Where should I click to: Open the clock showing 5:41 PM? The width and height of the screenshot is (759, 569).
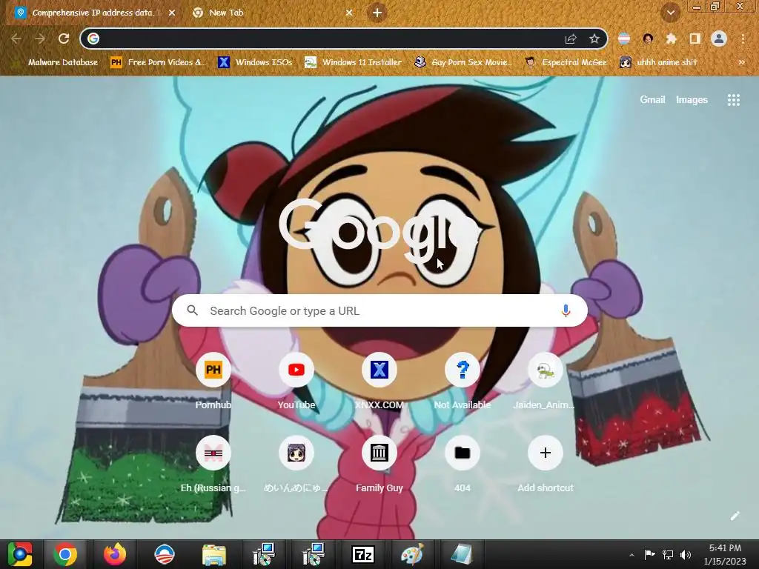725,554
